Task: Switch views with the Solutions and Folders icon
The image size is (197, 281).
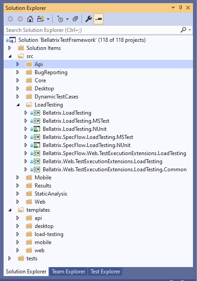Action: point(40,19)
